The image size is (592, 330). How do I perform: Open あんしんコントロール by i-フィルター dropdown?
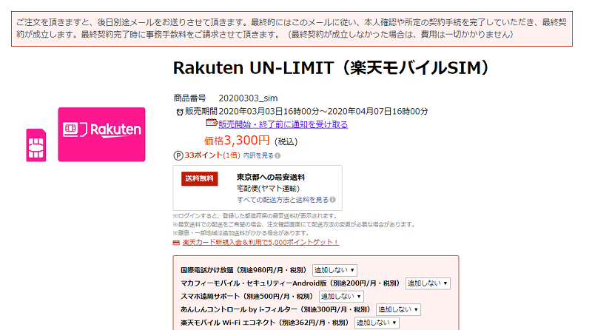click(398, 309)
